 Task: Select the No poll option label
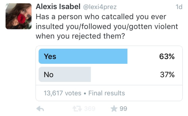48,75
